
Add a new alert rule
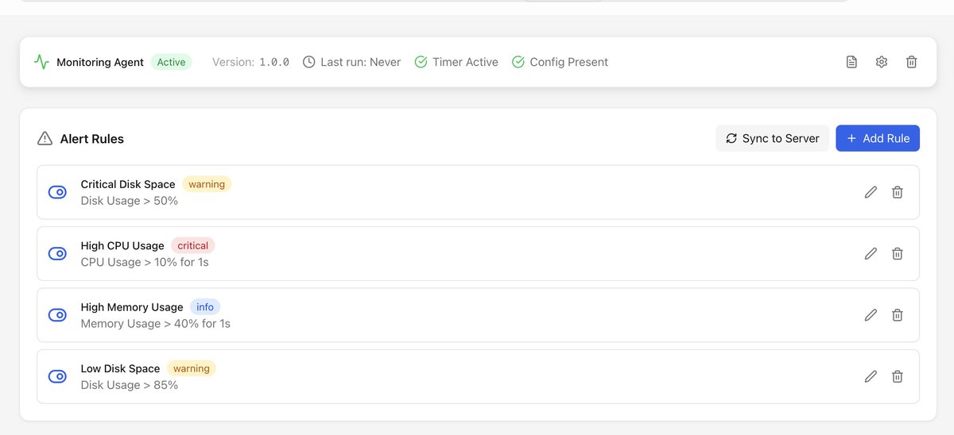point(878,138)
